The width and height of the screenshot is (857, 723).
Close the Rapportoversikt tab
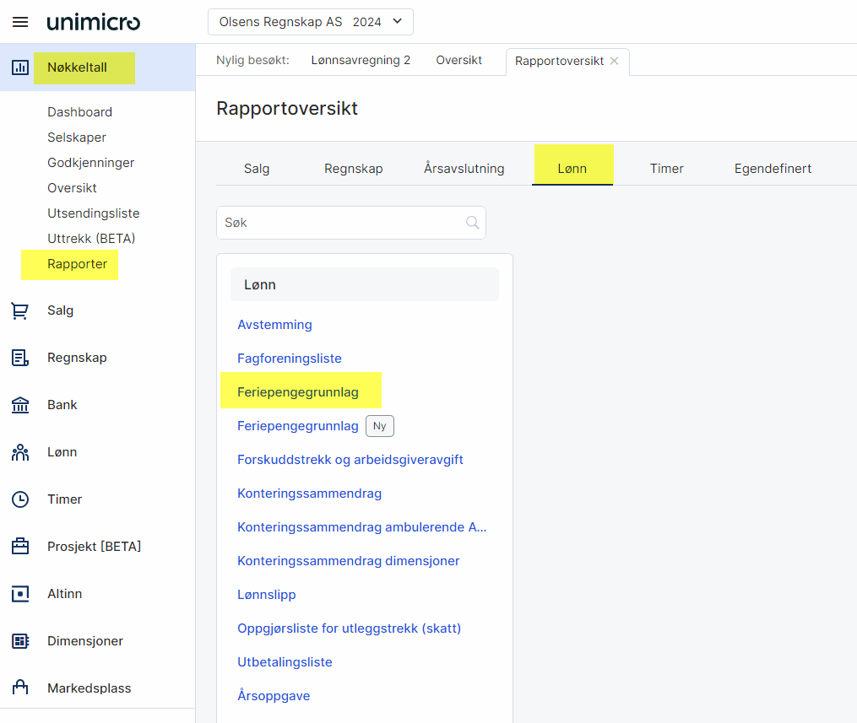[x=614, y=61]
